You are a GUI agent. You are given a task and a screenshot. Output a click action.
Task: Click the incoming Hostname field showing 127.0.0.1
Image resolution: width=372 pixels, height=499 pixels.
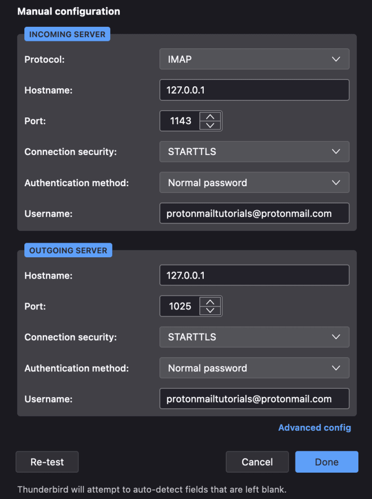(254, 90)
